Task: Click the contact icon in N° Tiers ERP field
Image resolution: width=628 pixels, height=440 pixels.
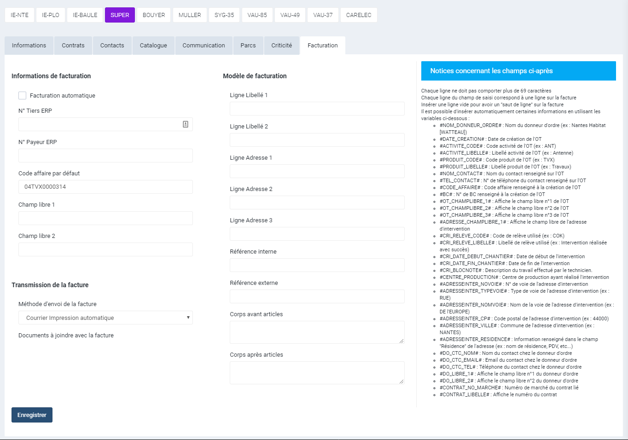Action: (x=186, y=124)
